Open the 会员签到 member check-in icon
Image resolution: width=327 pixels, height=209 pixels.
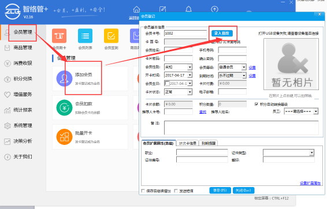pyautogui.click(x=111, y=36)
